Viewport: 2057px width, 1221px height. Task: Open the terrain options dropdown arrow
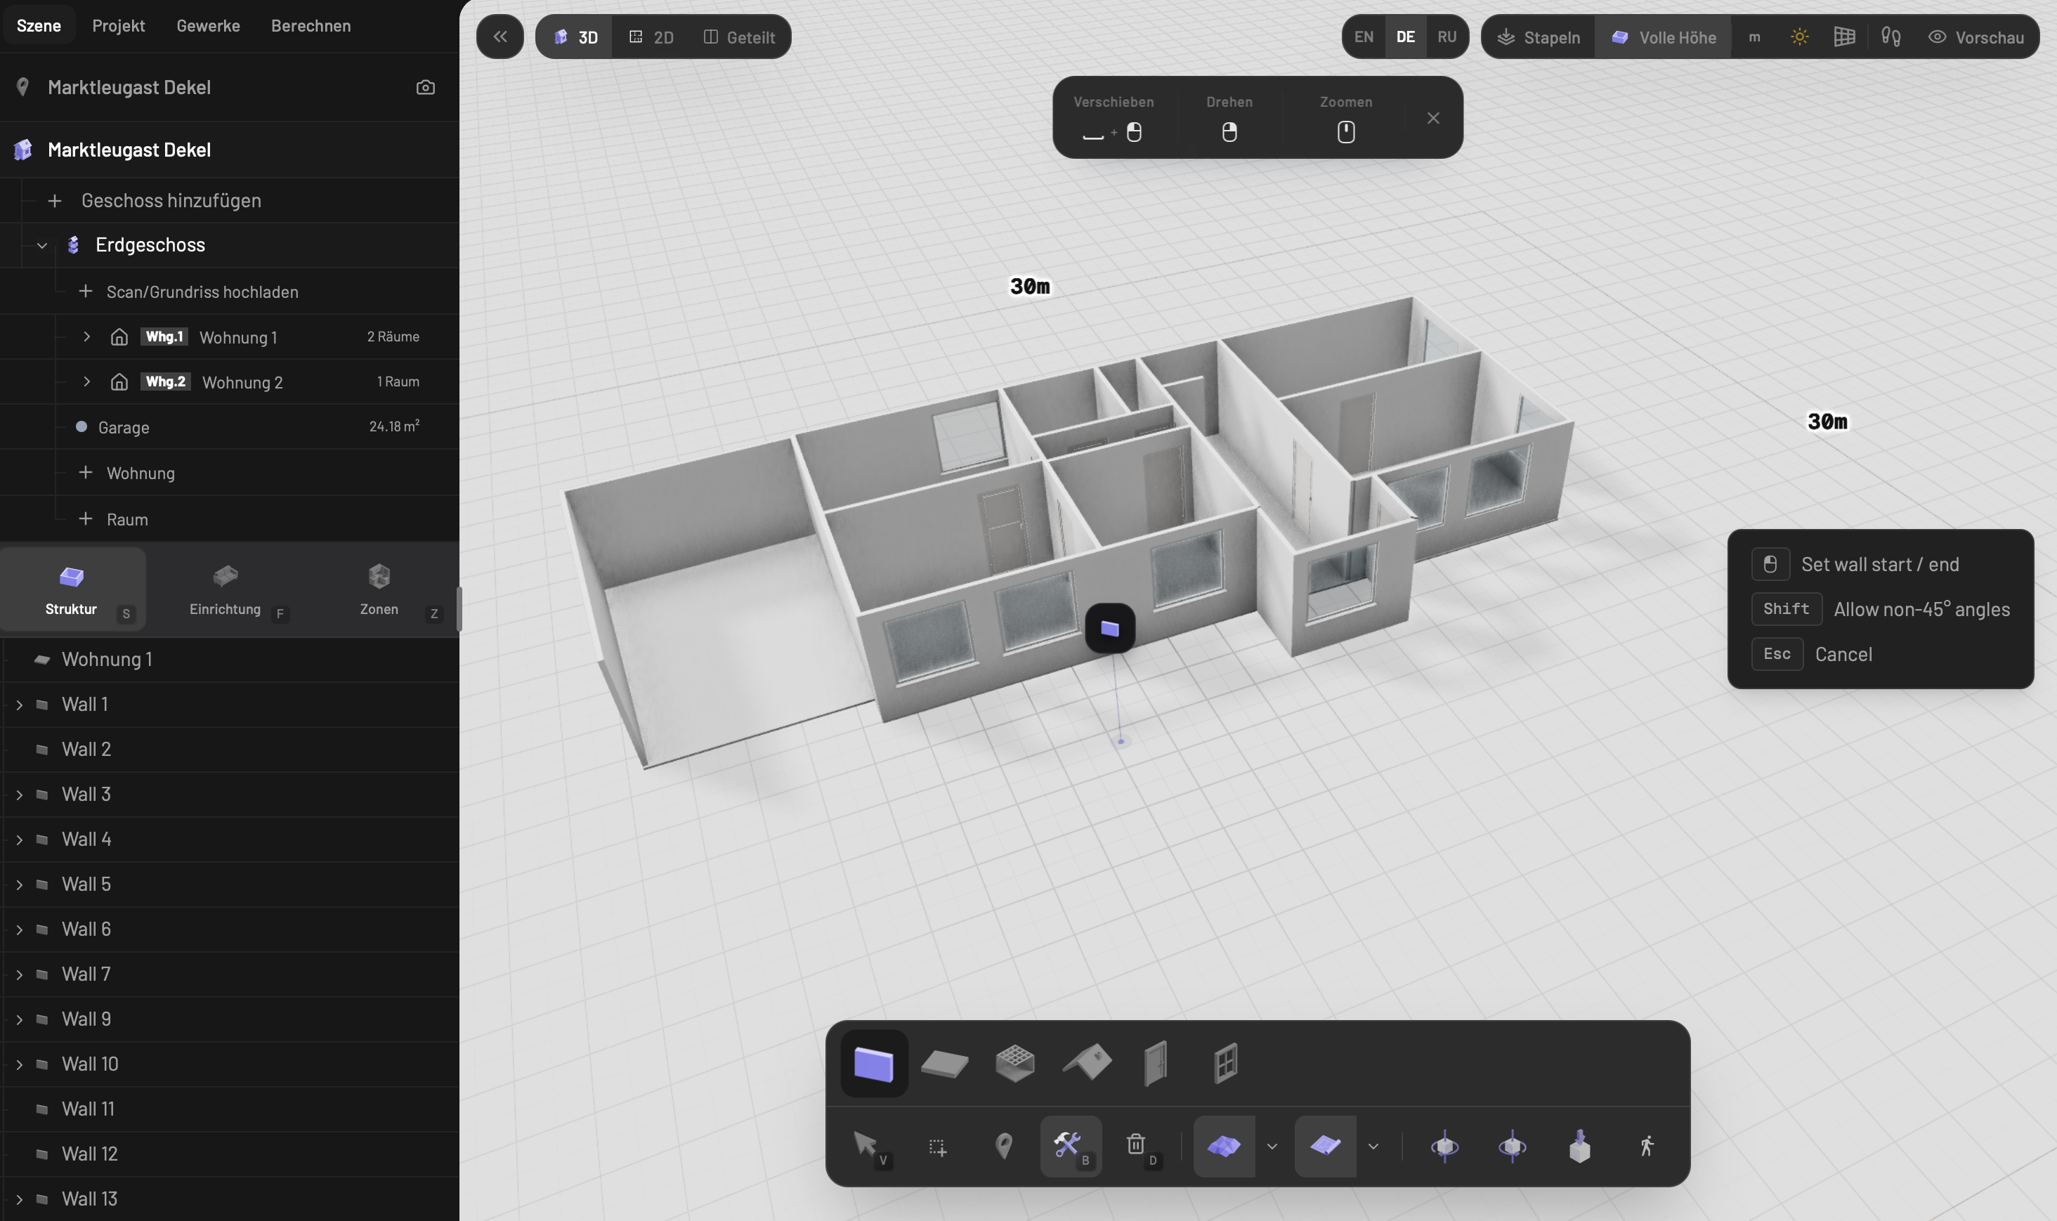[x=1272, y=1146]
